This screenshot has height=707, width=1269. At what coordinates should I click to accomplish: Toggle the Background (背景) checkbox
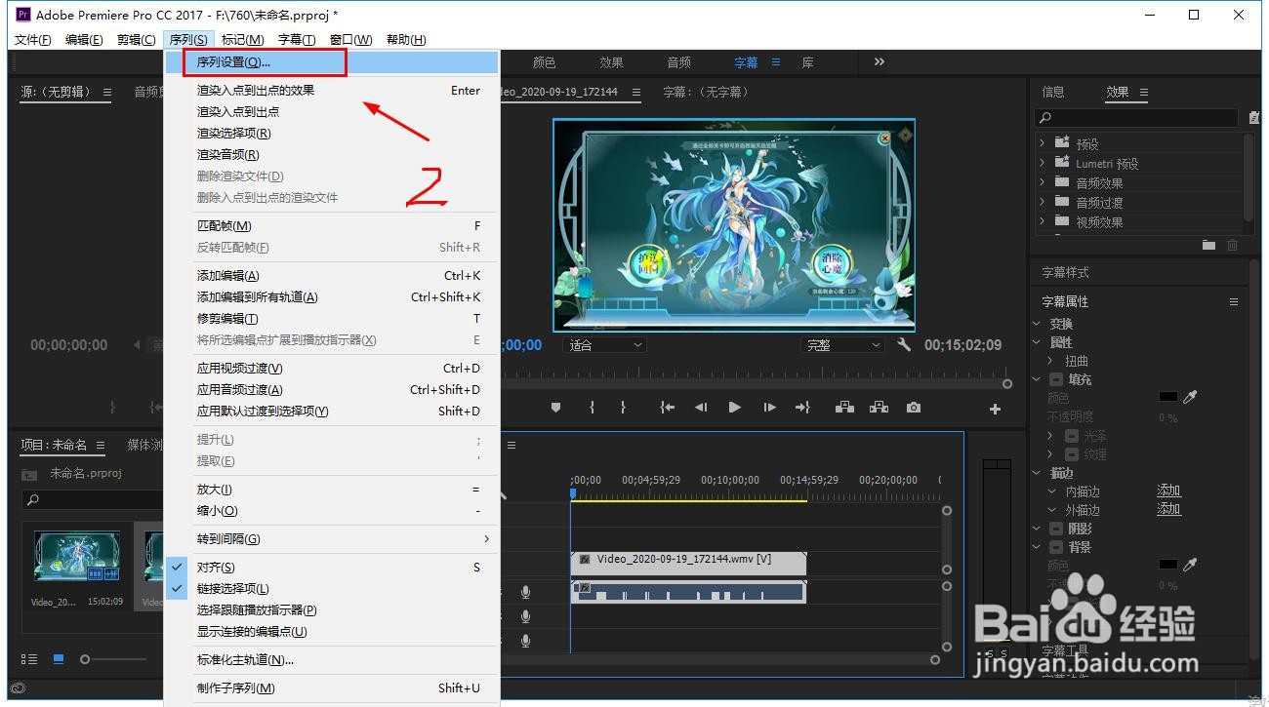(x=1057, y=547)
